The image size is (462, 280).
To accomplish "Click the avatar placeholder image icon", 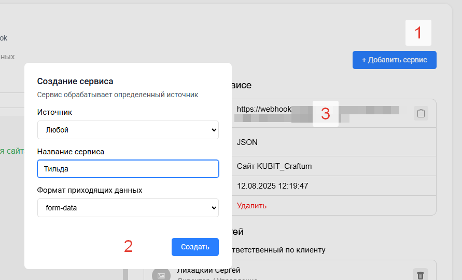I will pos(161,275).
